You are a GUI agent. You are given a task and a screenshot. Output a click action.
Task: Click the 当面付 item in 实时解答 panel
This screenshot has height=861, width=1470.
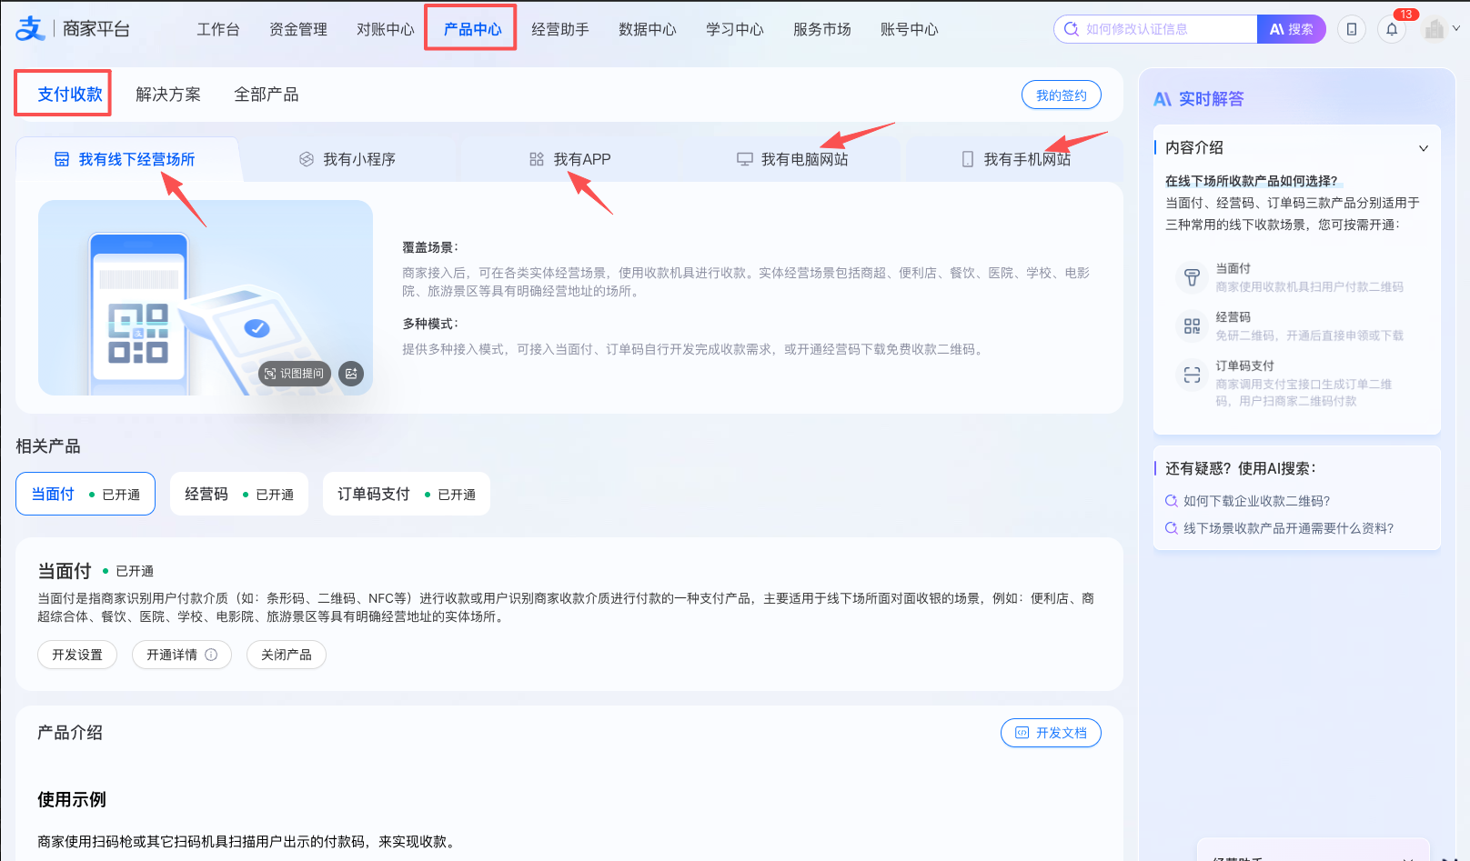[1291, 277]
